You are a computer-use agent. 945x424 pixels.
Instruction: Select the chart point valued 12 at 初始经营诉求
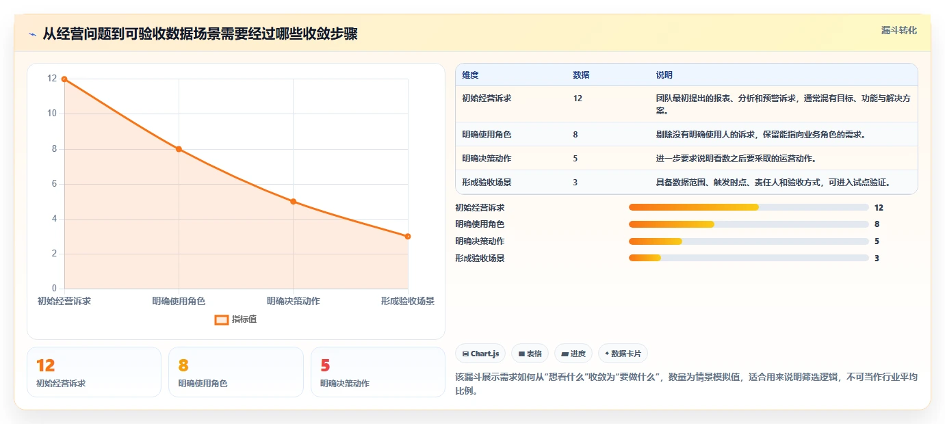pos(64,79)
